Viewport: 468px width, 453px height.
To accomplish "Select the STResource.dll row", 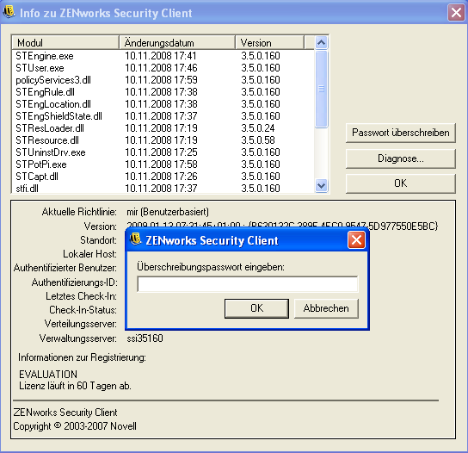I will [163, 140].
